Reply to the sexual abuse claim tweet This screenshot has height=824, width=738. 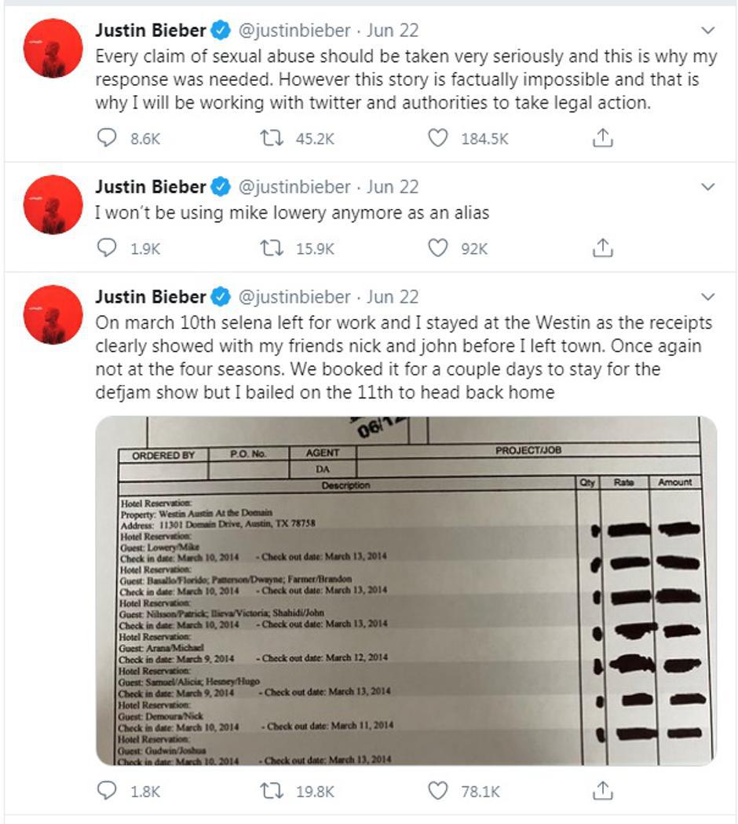point(106,139)
